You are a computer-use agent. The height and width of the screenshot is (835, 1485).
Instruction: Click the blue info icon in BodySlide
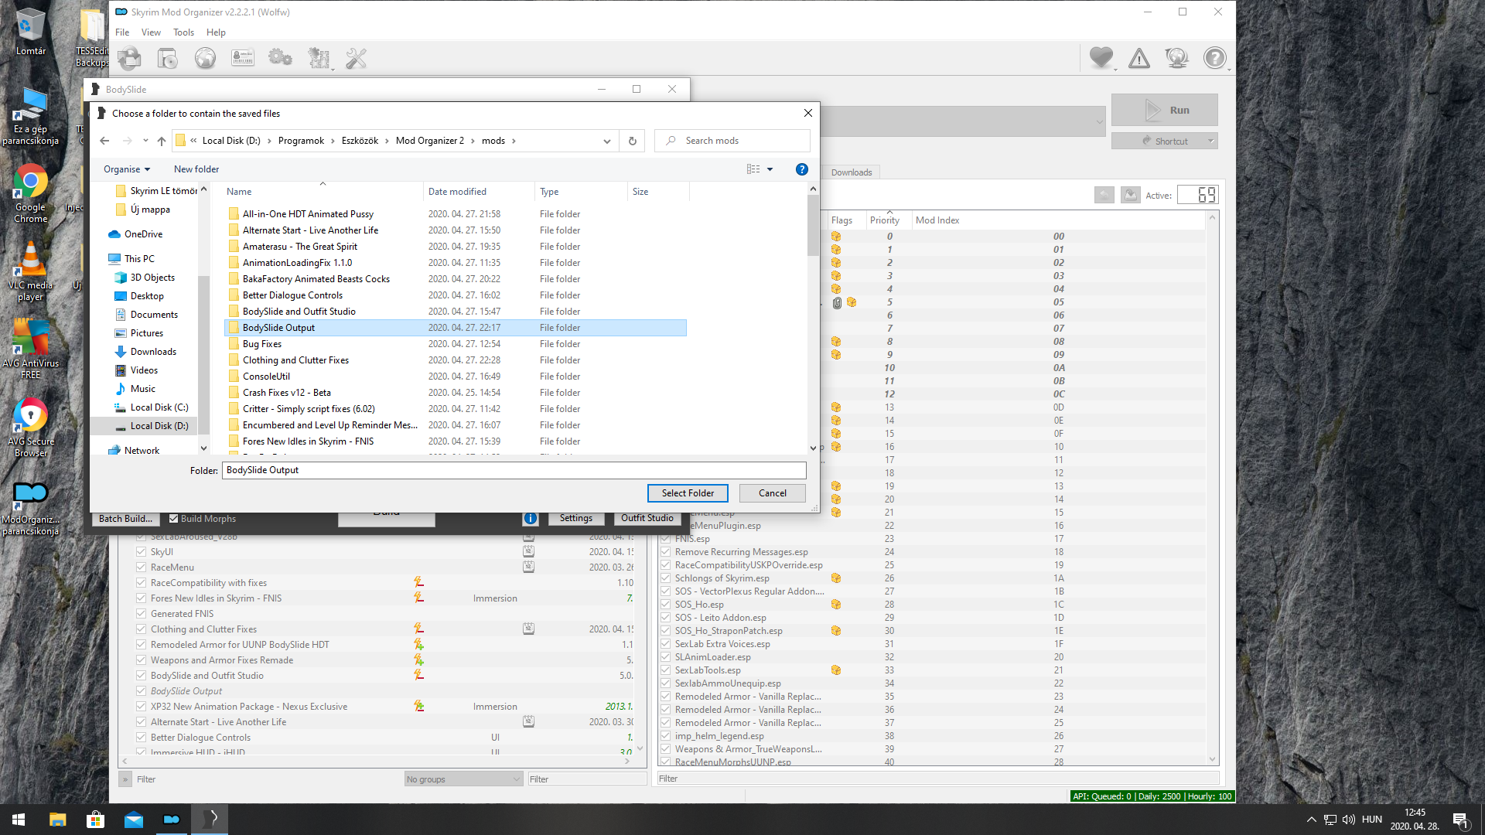click(x=530, y=518)
